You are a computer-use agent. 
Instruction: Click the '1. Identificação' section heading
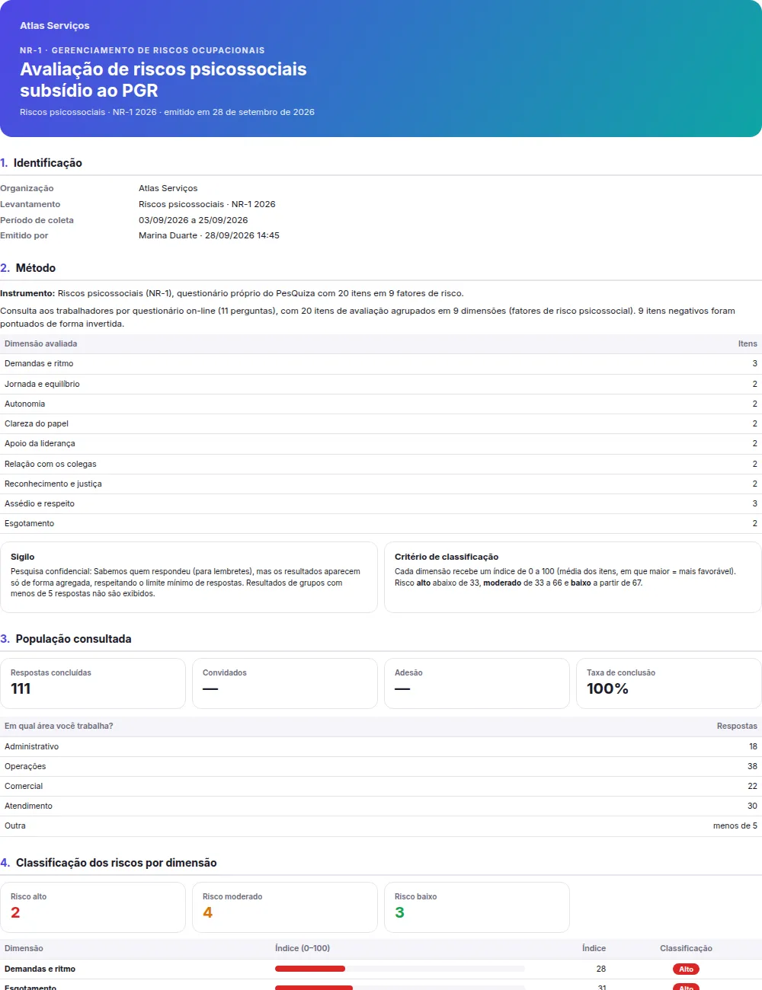[x=41, y=163]
